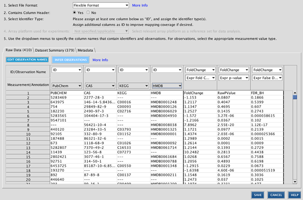
Task: Select PubChem cell 6453725
Action: [67, 166]
